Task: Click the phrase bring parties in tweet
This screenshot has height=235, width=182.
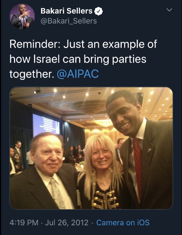Action: [x=115, y=59]
